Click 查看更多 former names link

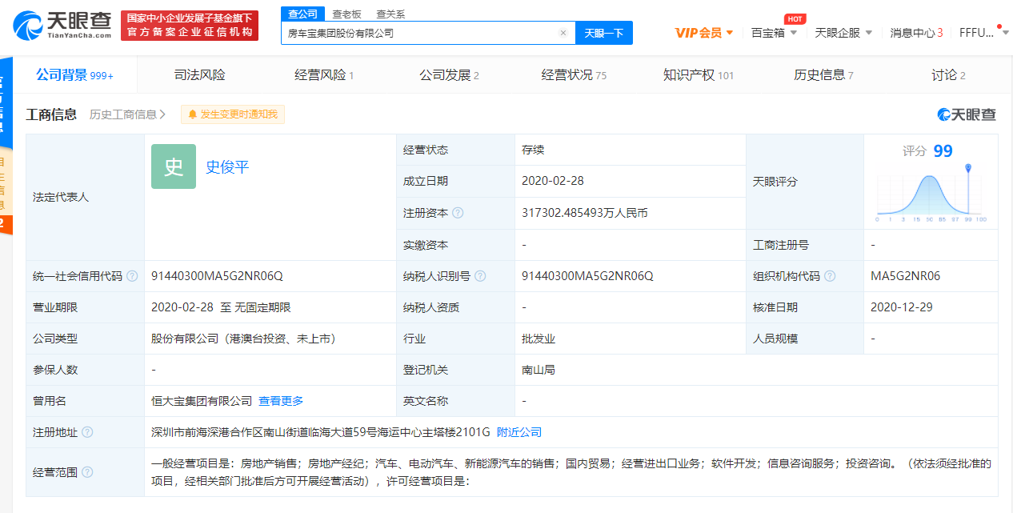(281, 401)
